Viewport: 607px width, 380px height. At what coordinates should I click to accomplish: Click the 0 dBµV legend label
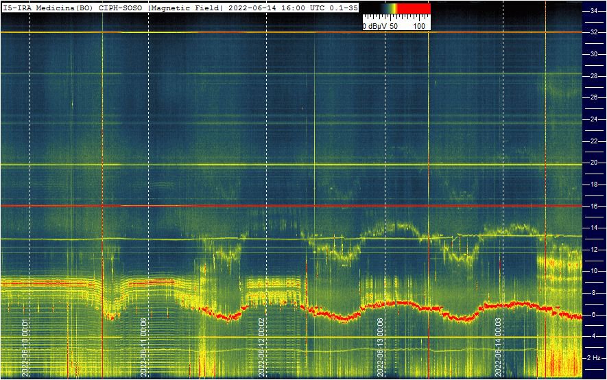pyautogui.click(x=375, y=26)
